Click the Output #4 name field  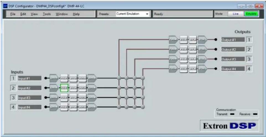233,69
